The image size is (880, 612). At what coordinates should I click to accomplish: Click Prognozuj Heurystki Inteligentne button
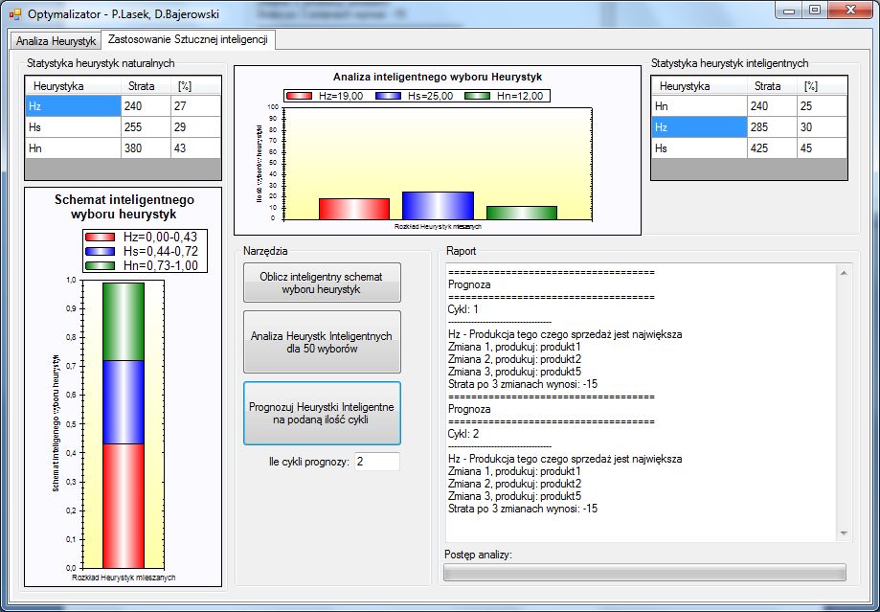(322, 413)
